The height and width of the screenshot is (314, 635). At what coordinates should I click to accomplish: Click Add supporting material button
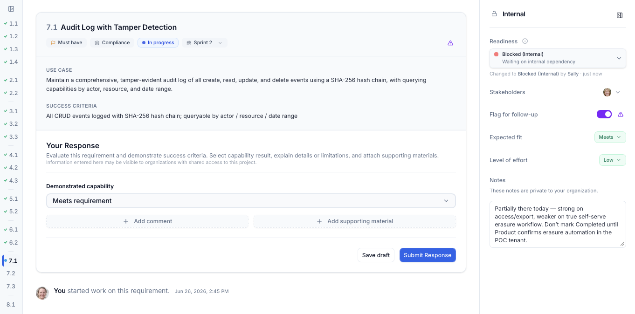[355, 221]
